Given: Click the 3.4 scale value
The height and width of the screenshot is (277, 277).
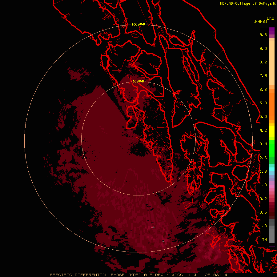Looking at the screenshot, I should click(x=263, y=144).
